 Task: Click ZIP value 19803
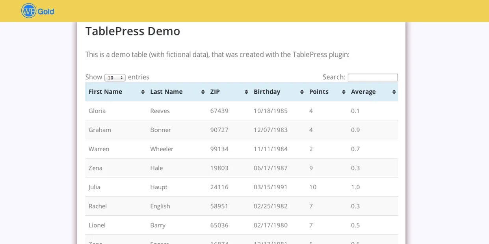pyautogui.click(x=219, y=168)
